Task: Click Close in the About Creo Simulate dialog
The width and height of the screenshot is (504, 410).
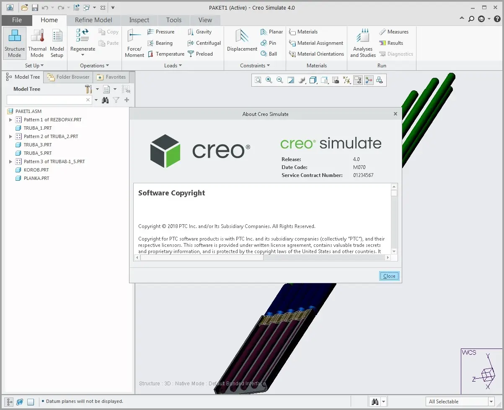Action: click(x=389, y=276)
